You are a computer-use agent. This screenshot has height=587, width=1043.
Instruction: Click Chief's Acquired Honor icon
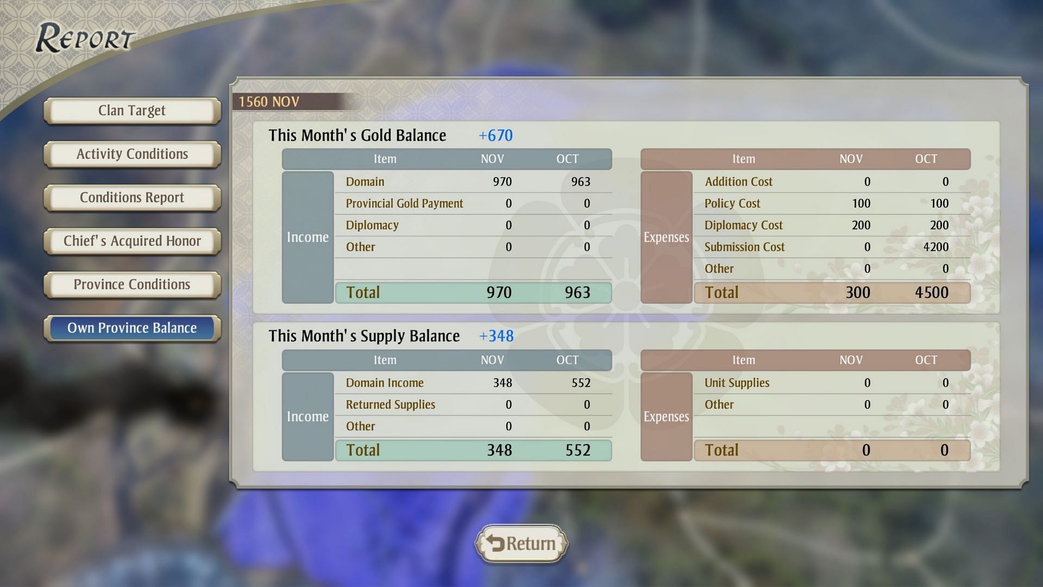tap(133, 241)
